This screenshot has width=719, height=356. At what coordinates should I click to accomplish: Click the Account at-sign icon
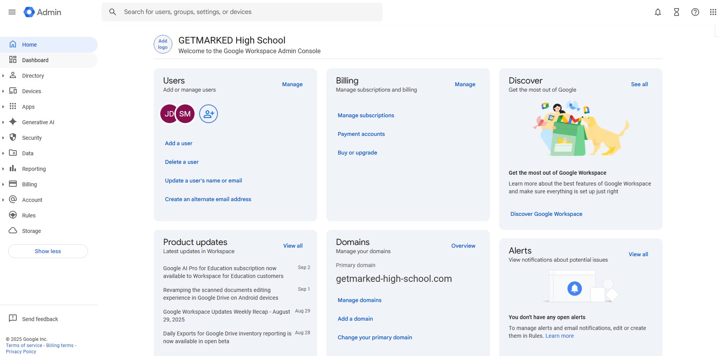(x=13, y=200)
